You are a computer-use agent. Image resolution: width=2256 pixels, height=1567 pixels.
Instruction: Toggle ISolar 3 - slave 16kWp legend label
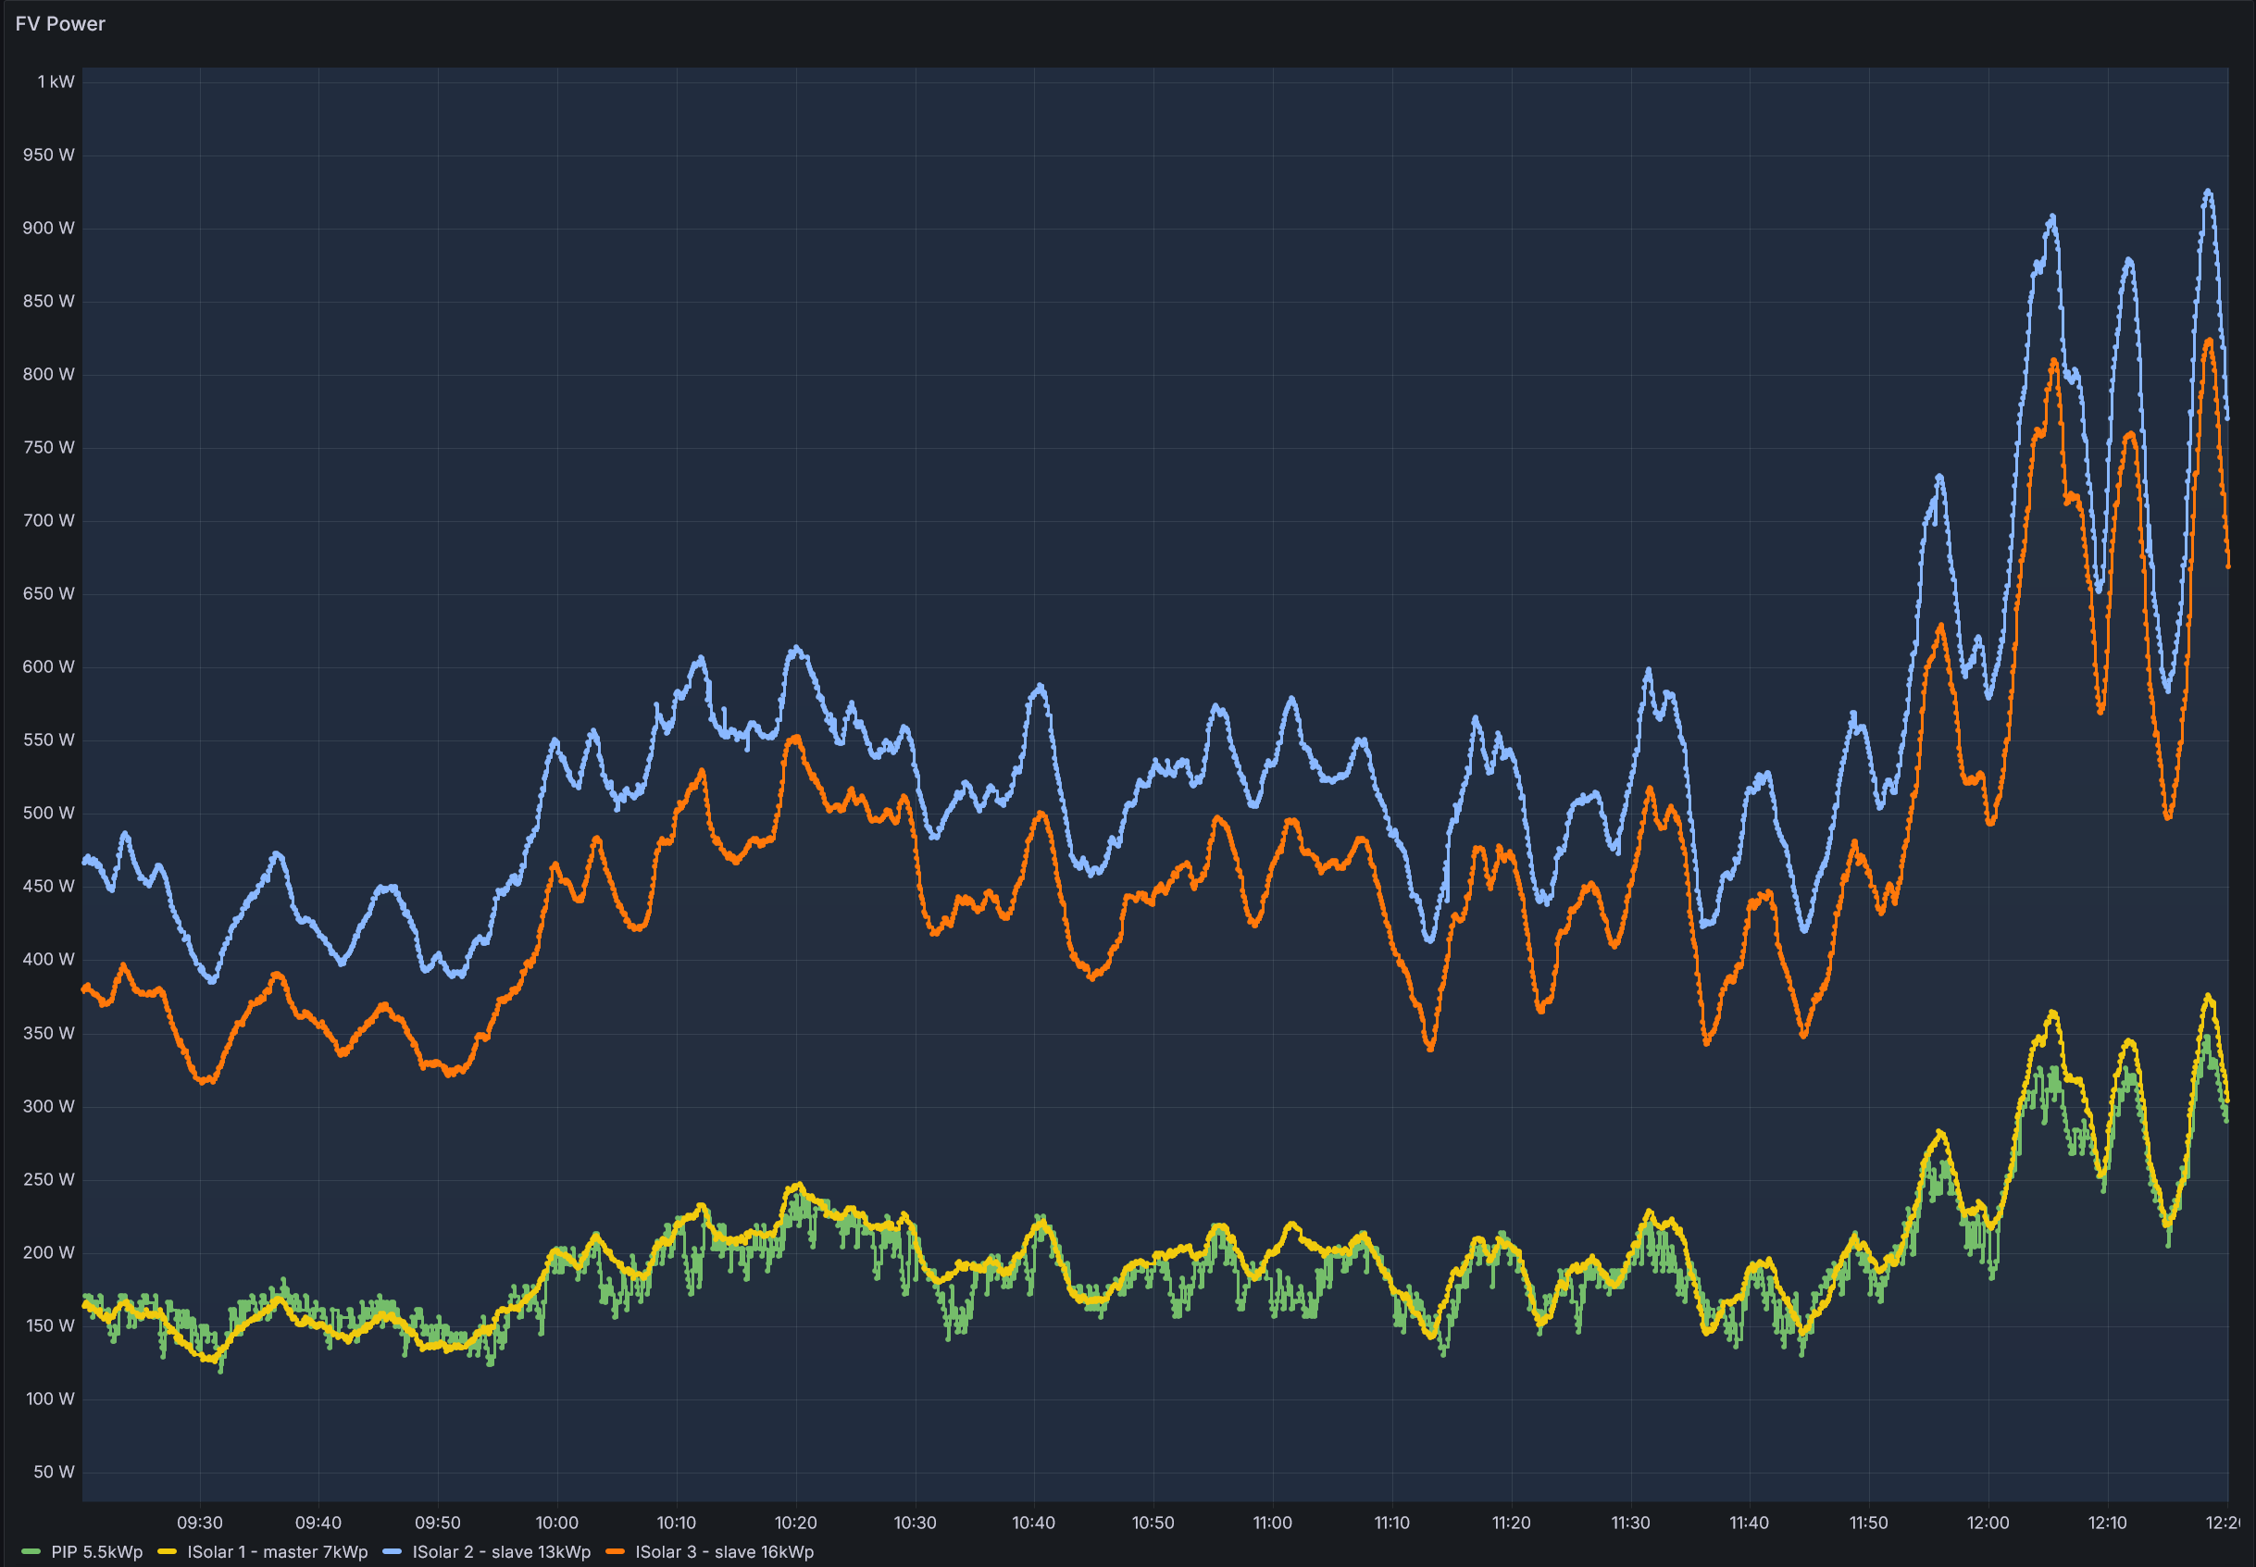click(725, 1551)
